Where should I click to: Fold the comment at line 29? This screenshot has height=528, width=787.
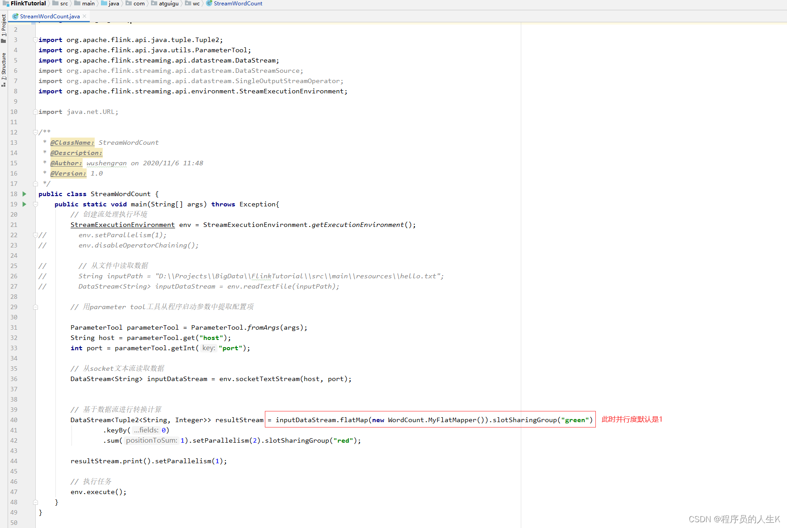pyautogui.click(x=35, y=307)
